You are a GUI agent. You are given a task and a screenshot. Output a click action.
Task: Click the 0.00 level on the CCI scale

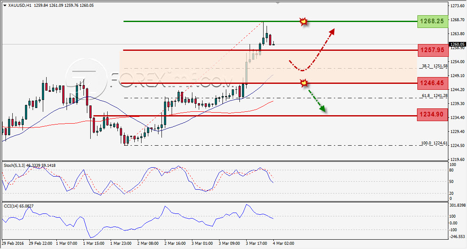pyautogui.click(x=453, y=223)
